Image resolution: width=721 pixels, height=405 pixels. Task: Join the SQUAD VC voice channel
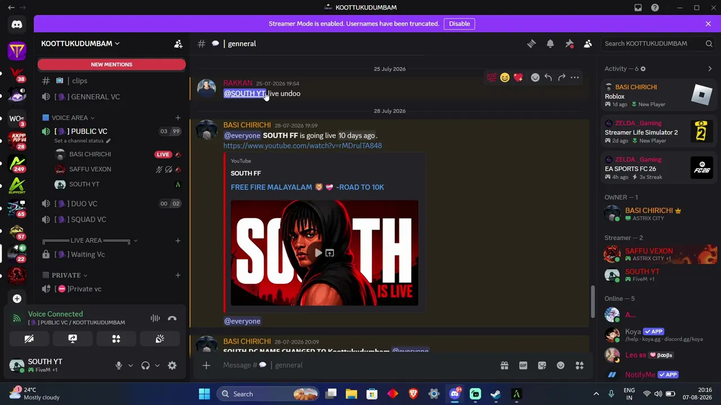point(112,219)
